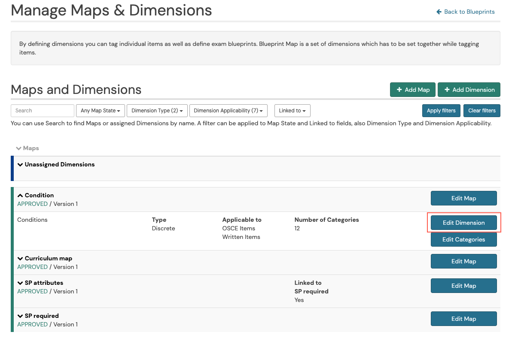Click the collapse chevron next to Condition

[x=20, y=195]
